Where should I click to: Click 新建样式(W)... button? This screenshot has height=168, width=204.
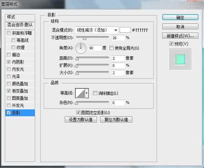[x=180, y=36]
